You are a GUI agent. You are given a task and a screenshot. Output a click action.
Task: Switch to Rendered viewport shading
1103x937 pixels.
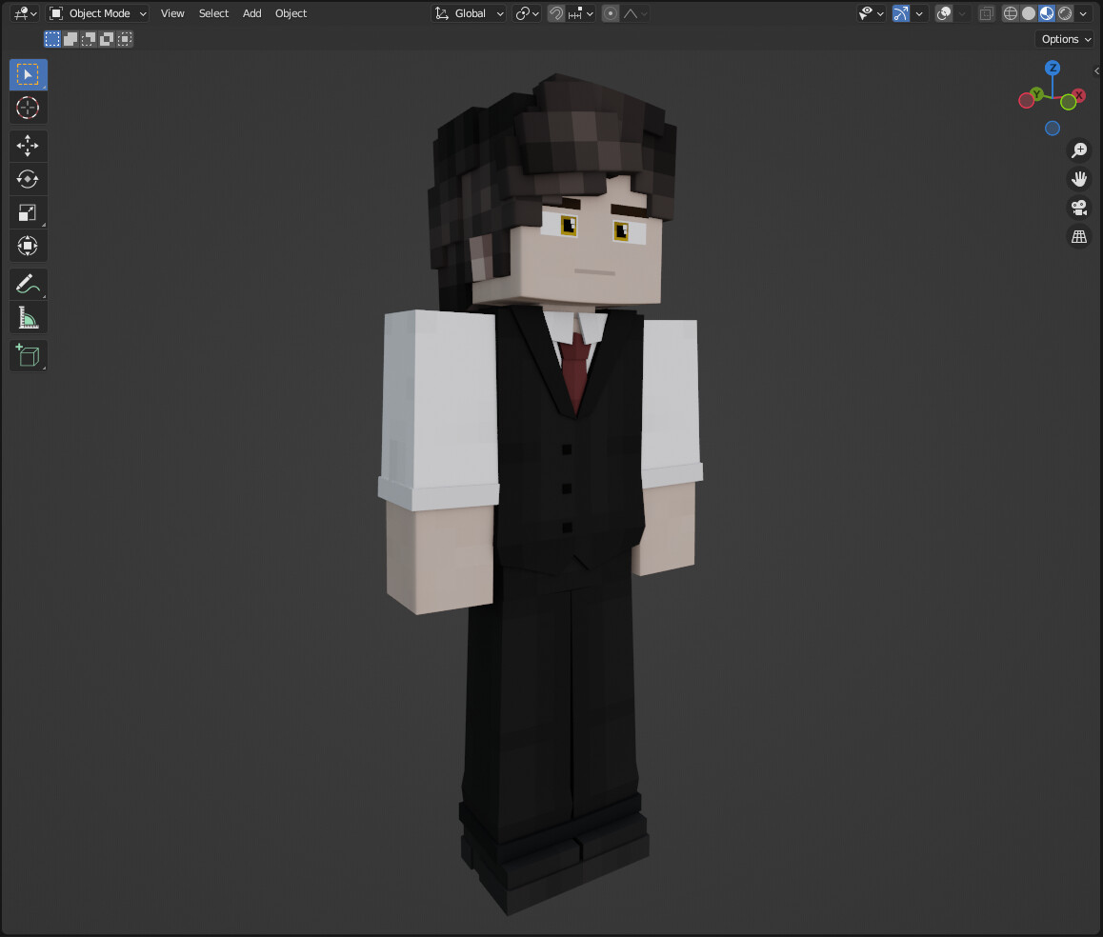point(1064,12)
